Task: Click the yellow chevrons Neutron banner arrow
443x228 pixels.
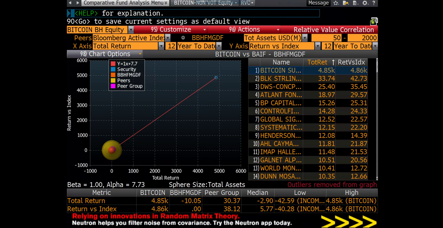Action: tap(349, 222)
